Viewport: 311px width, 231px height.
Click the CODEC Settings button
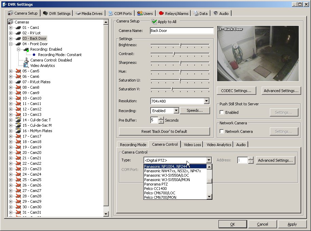(236, 91)
